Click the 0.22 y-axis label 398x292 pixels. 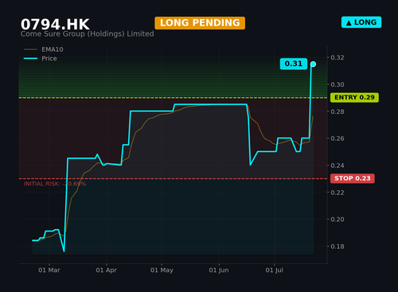[x=338, y=193]
